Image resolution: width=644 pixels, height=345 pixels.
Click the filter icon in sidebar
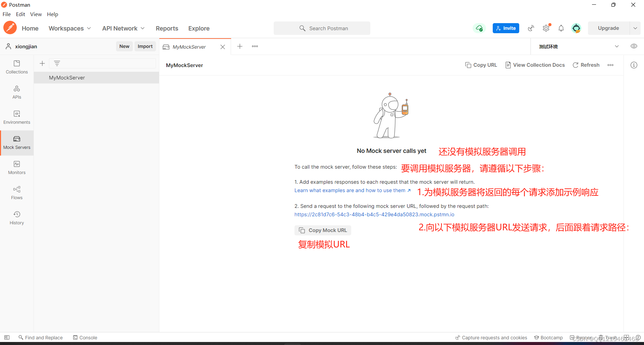tap(57, 63)
